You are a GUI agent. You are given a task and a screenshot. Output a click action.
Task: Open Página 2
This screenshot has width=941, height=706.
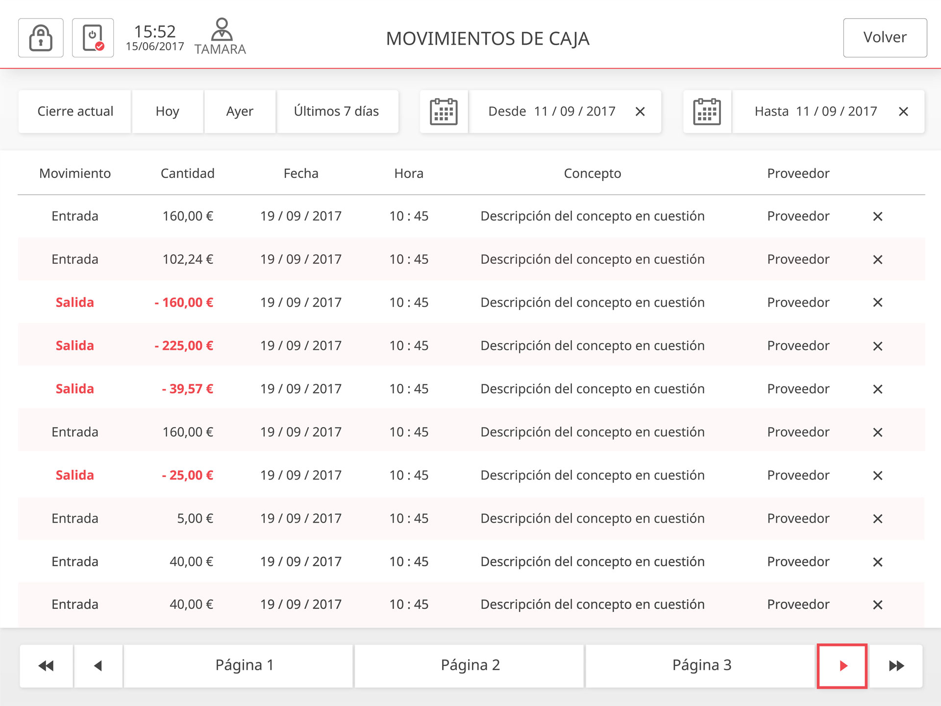(x=470, y=666)
